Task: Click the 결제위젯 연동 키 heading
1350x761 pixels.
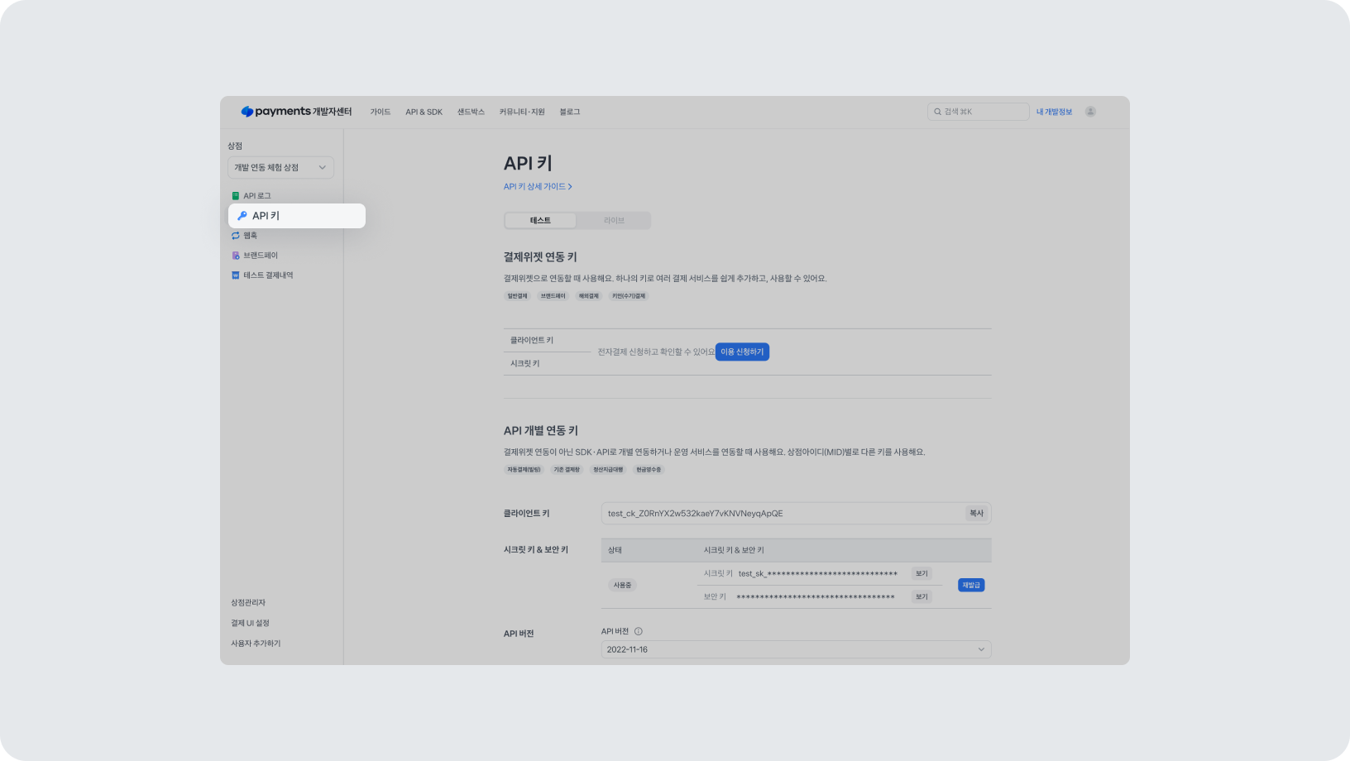Action: 540,256
